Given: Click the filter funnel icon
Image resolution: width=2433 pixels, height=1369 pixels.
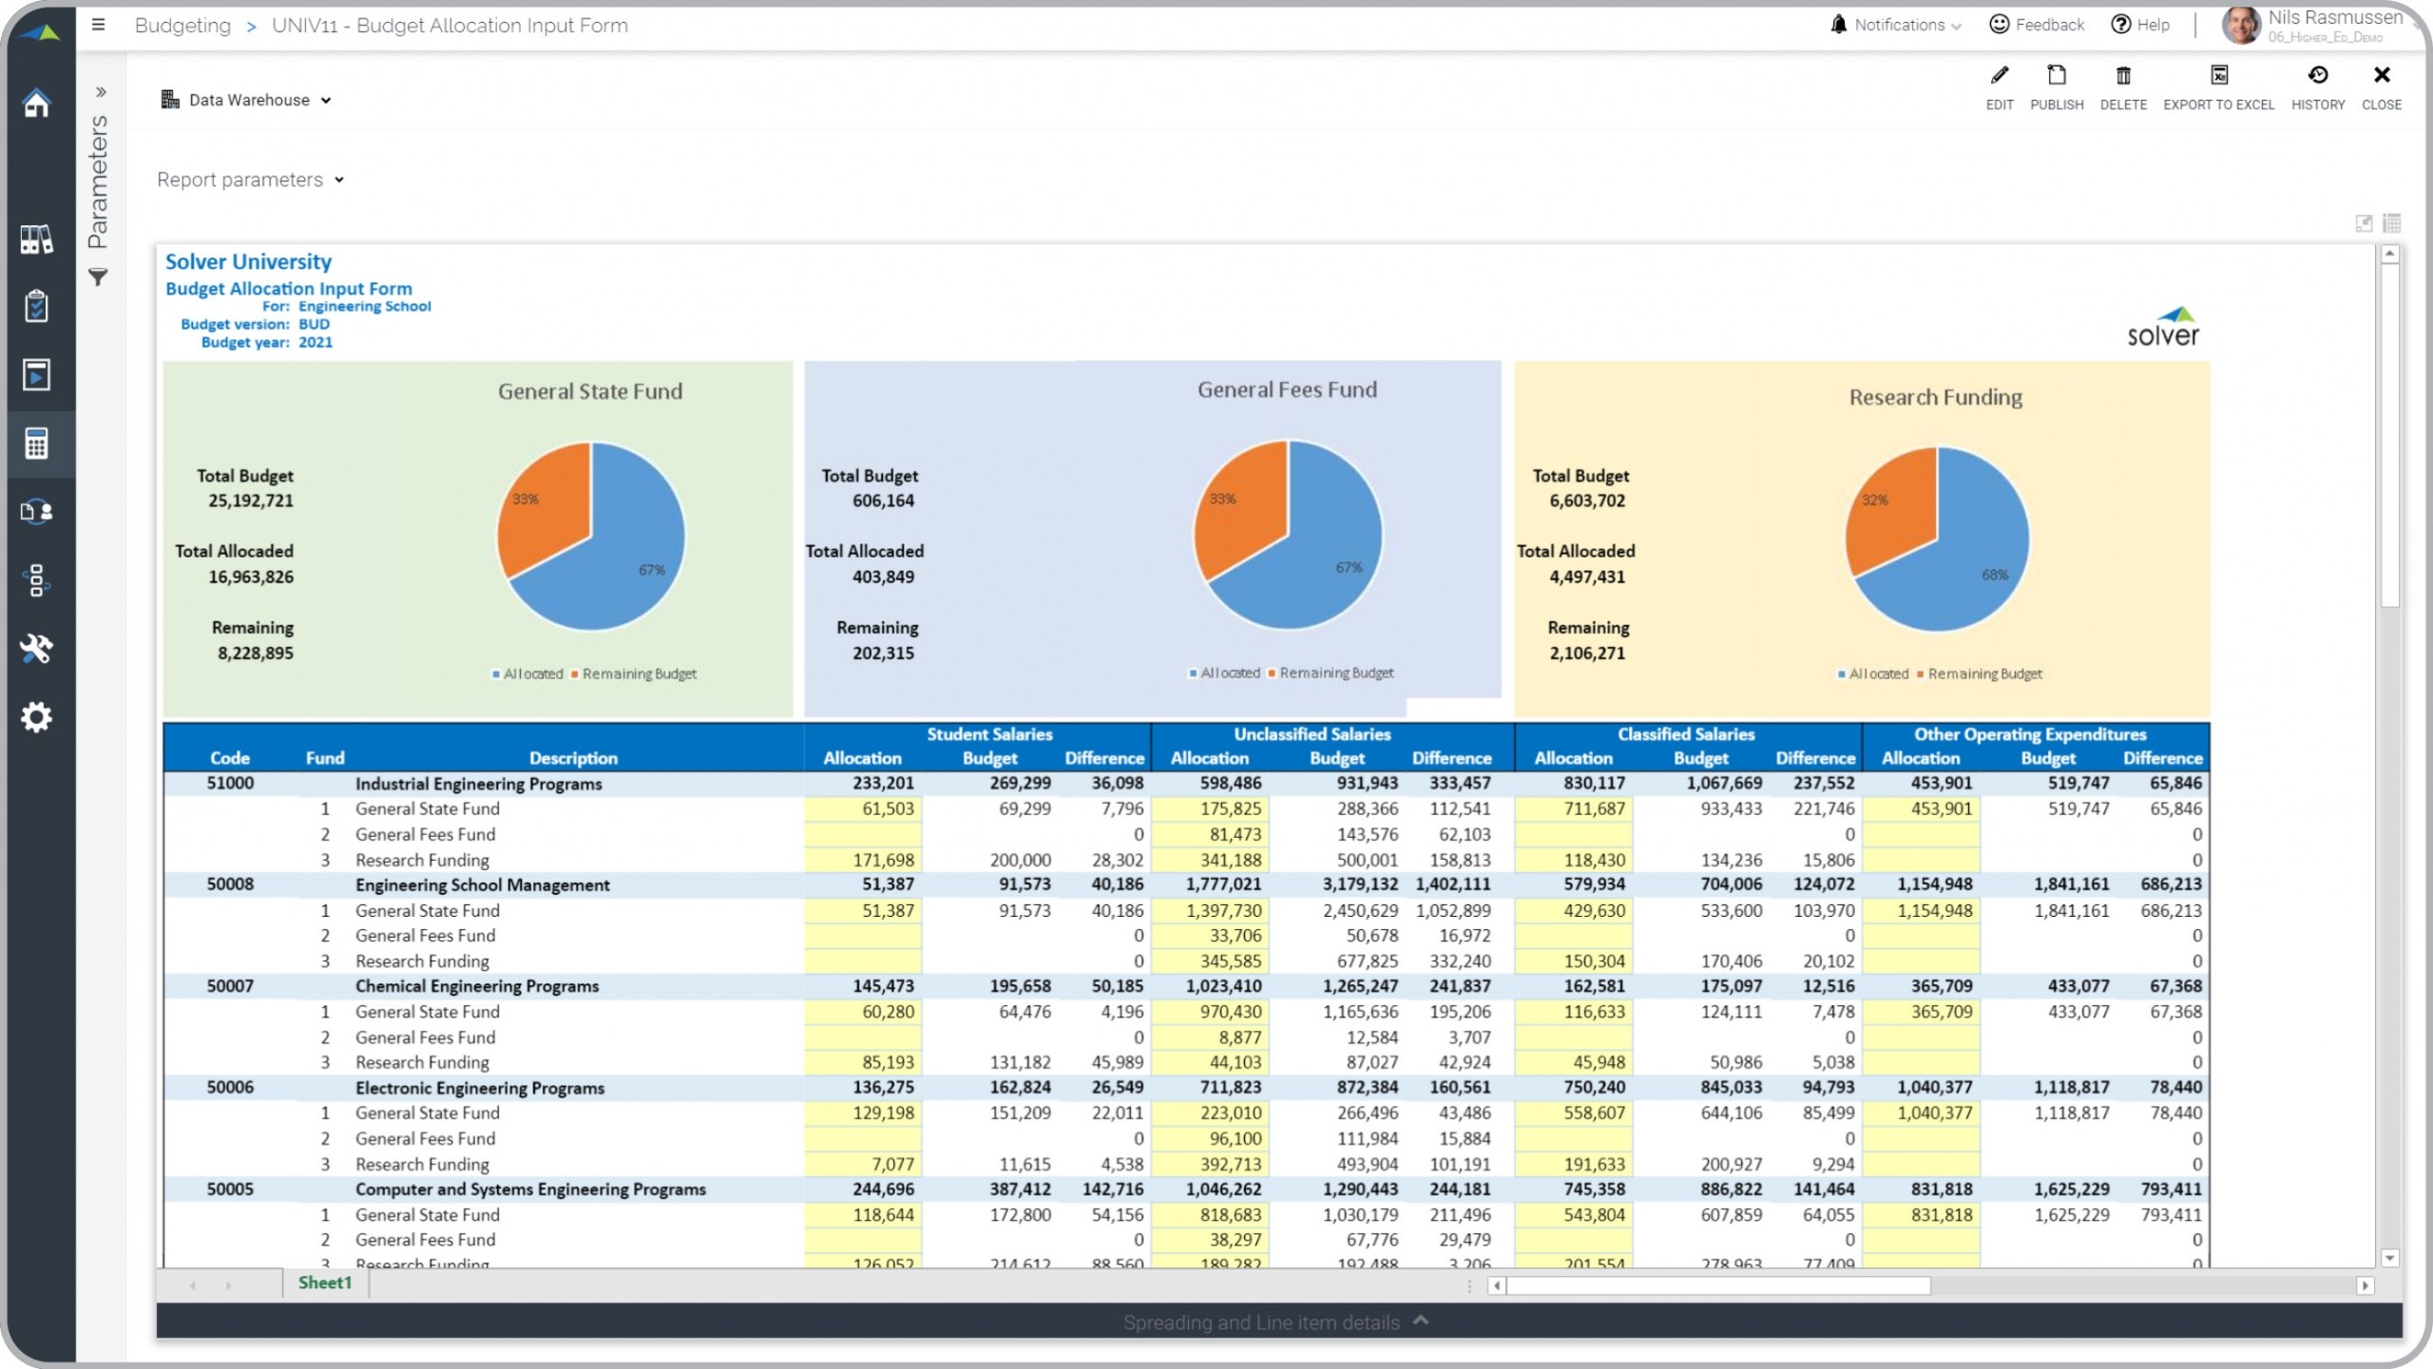Looking at the screenshot, I should [98, 277].
